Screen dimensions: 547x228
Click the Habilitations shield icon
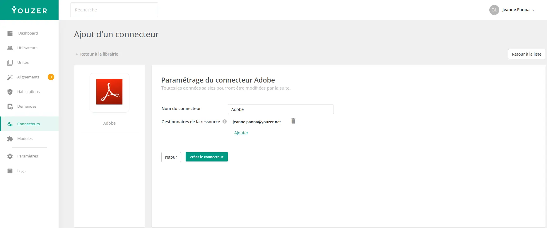pos(10,92)
